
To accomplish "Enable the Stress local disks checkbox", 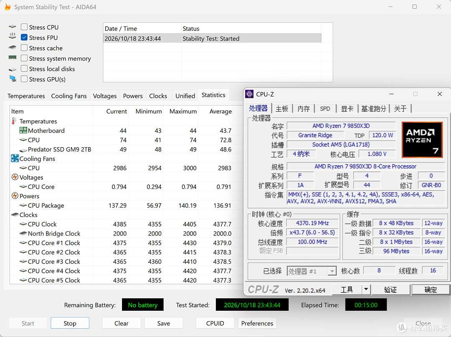I will tap(24, 68).
